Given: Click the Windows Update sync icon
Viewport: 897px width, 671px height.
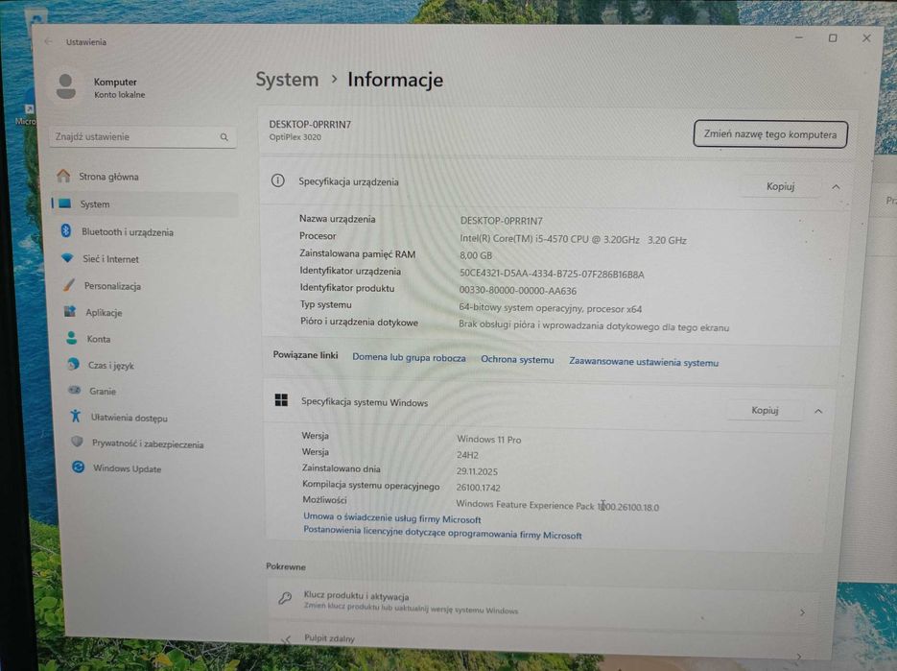Looking at the screenshot, I should [x=79, y=467].
